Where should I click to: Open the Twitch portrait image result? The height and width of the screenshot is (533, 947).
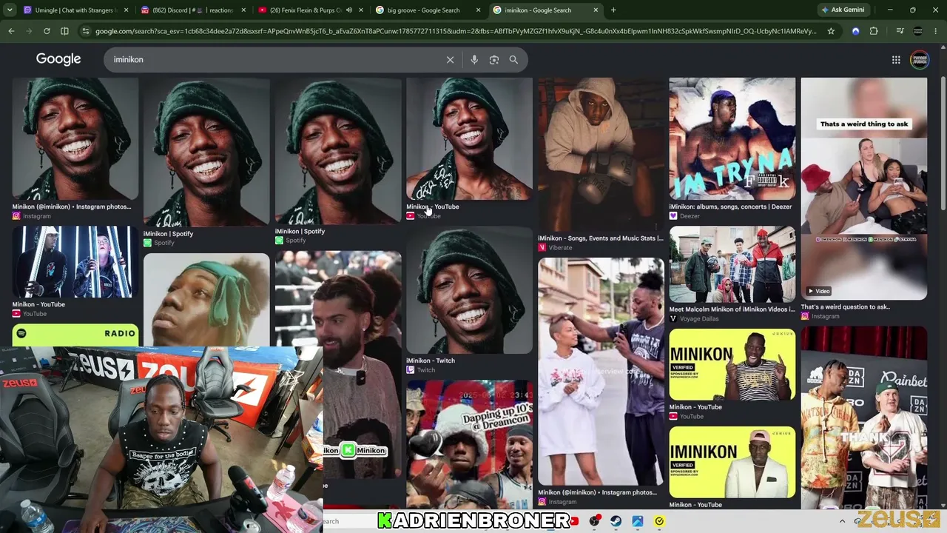[x=469, y=290]
